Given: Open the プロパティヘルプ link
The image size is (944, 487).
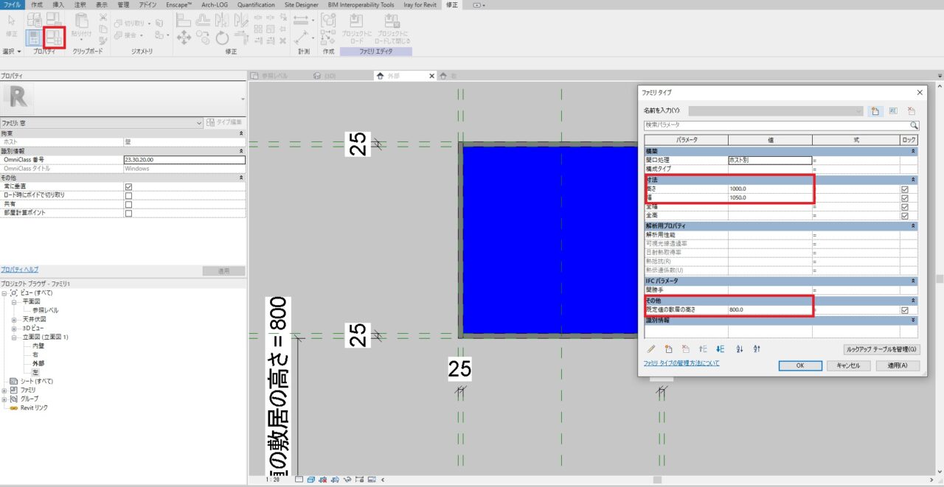Looking at the screenshot, I should click(x=19, y=270).
